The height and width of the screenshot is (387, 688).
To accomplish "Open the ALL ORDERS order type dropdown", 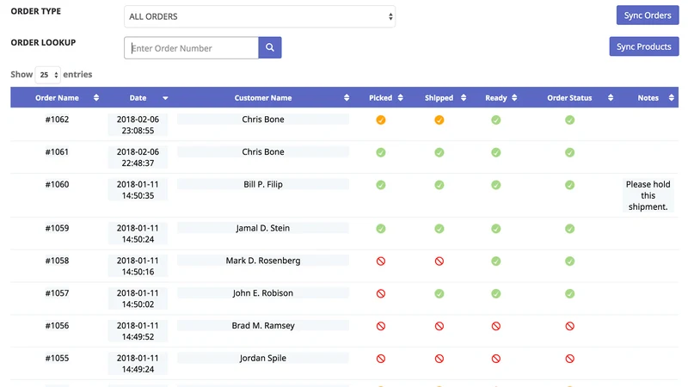I will pos(260,16).
